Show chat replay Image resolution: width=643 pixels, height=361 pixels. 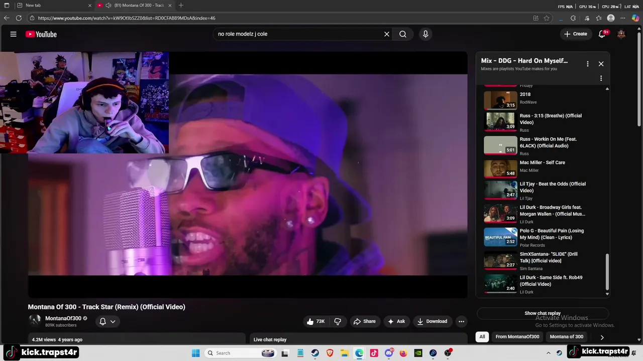(x=543, y=313)
